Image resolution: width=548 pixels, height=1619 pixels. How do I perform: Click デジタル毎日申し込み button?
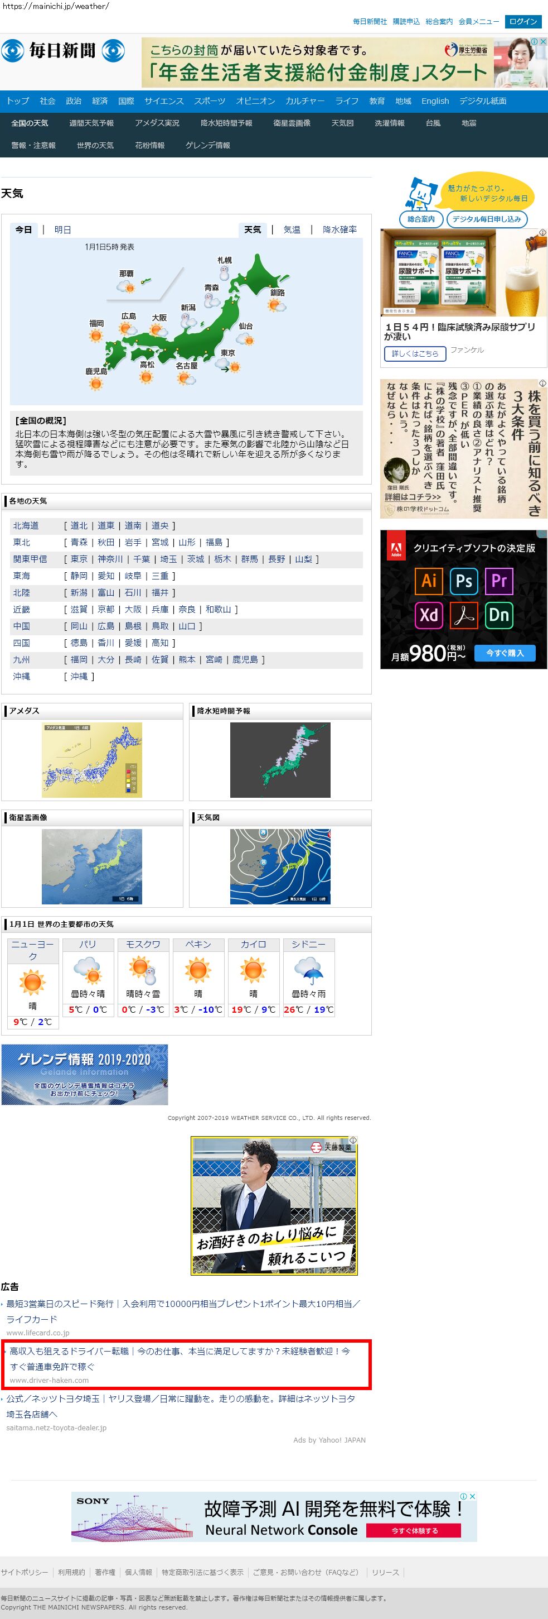487,219
